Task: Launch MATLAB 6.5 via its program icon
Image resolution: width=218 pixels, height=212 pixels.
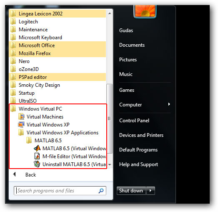Action: tap(37, 149)
